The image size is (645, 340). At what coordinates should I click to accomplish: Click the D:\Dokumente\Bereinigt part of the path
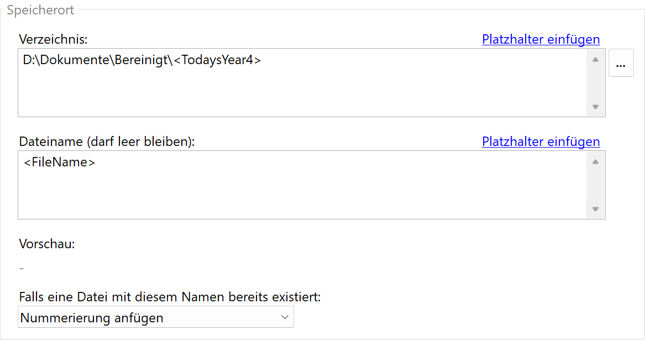[94, 60]
